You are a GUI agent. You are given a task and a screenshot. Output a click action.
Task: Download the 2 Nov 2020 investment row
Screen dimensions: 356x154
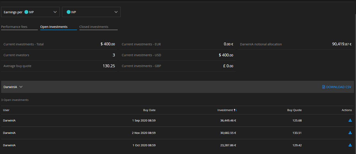350,133
